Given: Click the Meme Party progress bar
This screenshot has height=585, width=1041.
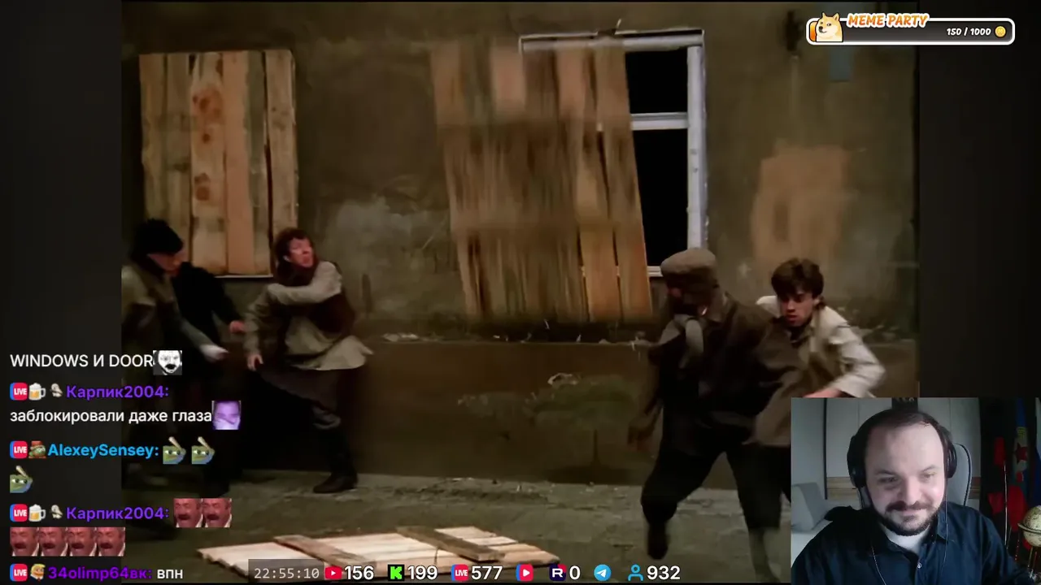Looking at the screenshot, I should (x=910, y=31).
